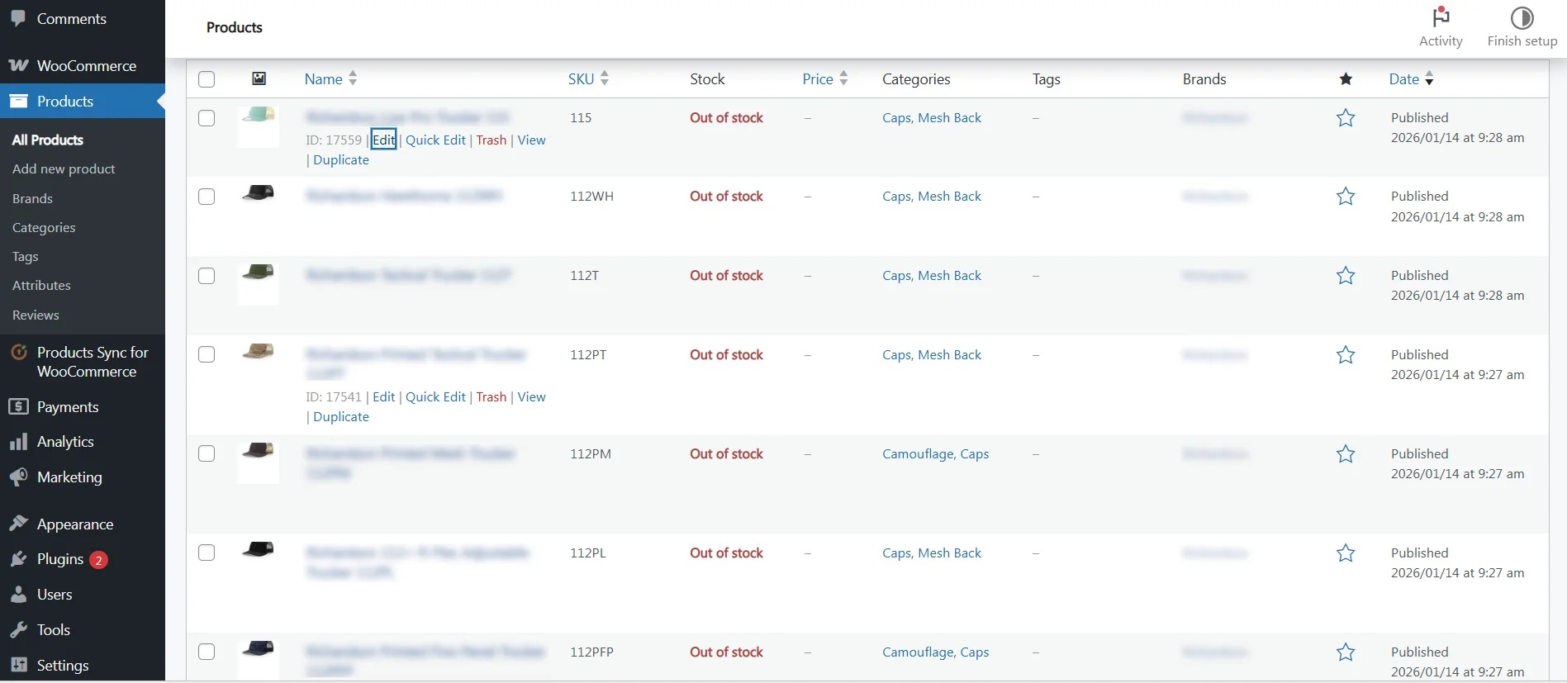Open the navy cap thumbnail for SKU 112PFP
Image resolution: width=1567 pixels, height=683 pixels.
259,660
